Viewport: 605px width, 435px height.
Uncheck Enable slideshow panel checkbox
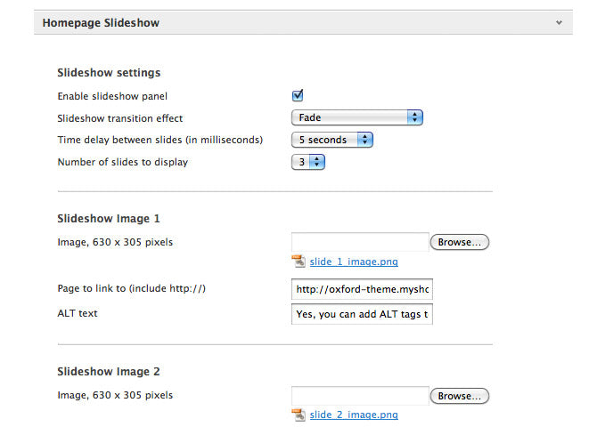coord(298,95)
